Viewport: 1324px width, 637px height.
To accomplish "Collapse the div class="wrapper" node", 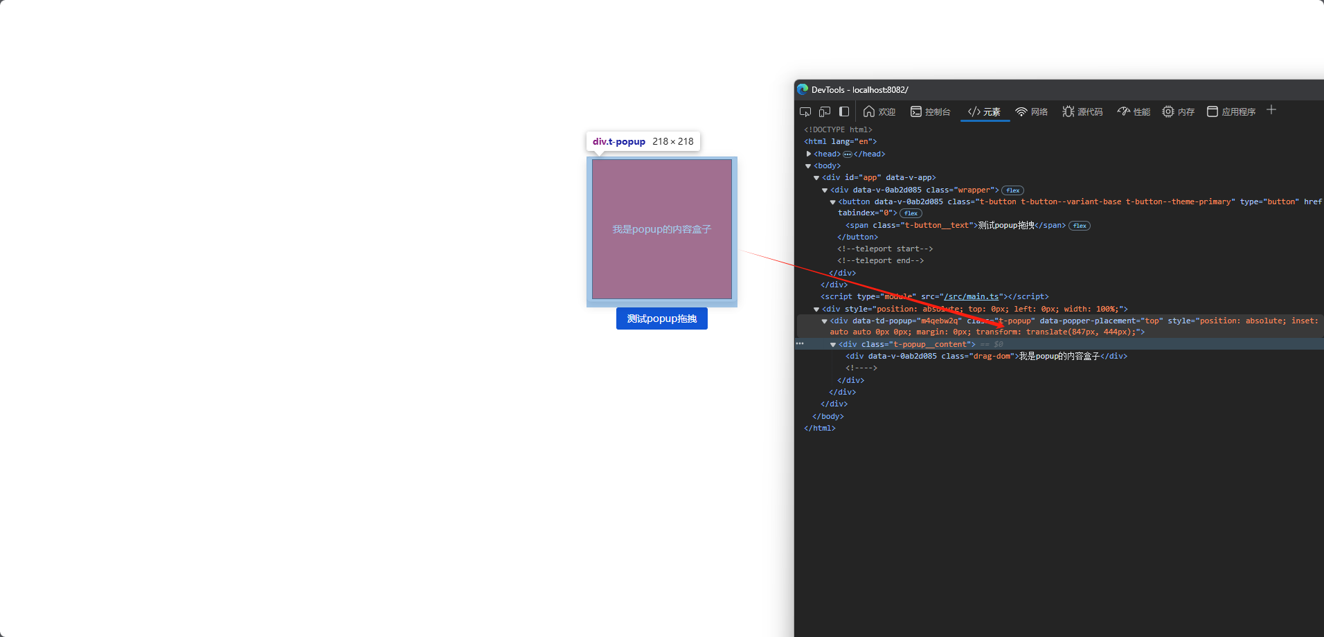I will (825, 190).
